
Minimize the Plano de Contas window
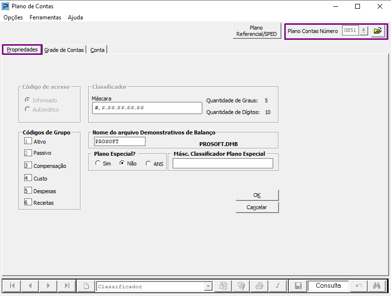pyautogui.click(x=336, y=6)
